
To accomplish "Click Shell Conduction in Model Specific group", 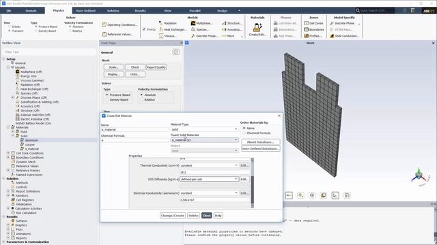I will pos(344,36).
